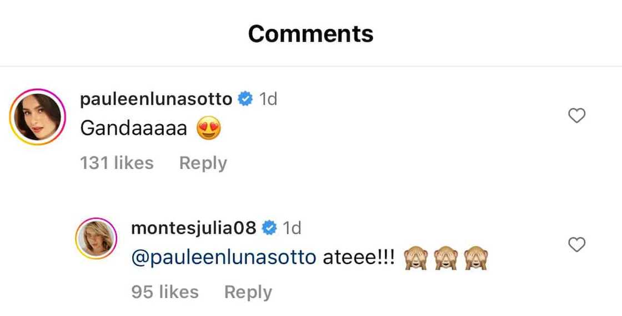Click the verified badge beside pauleenlunasotto
622x316 pixels.
click(x=245, y=100)
